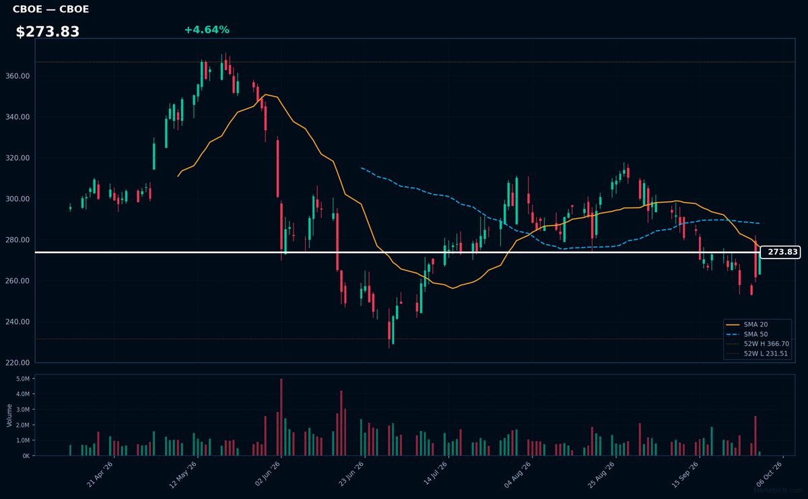
Task: Click the 2.0M volume axis label
Action: (24, 425)
